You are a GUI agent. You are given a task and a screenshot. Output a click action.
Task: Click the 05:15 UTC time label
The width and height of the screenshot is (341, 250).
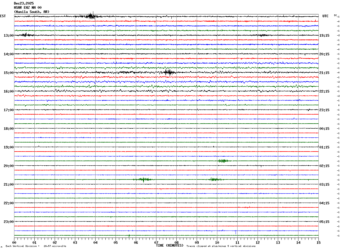tap(324, 222)
